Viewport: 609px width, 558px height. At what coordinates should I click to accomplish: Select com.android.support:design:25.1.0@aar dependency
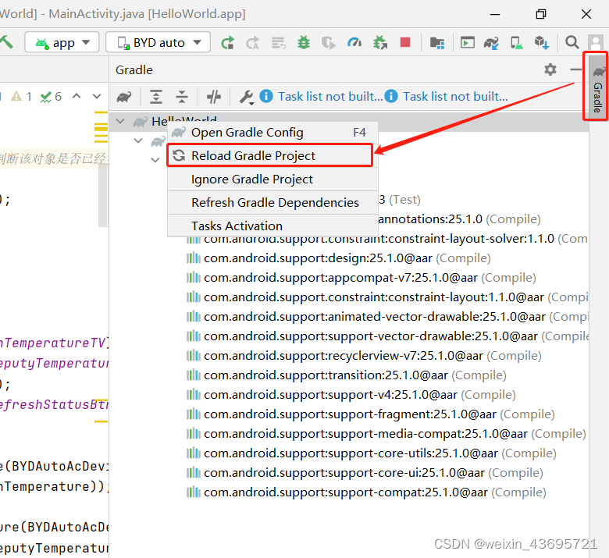pyautogui.click(x=338, y=258)
